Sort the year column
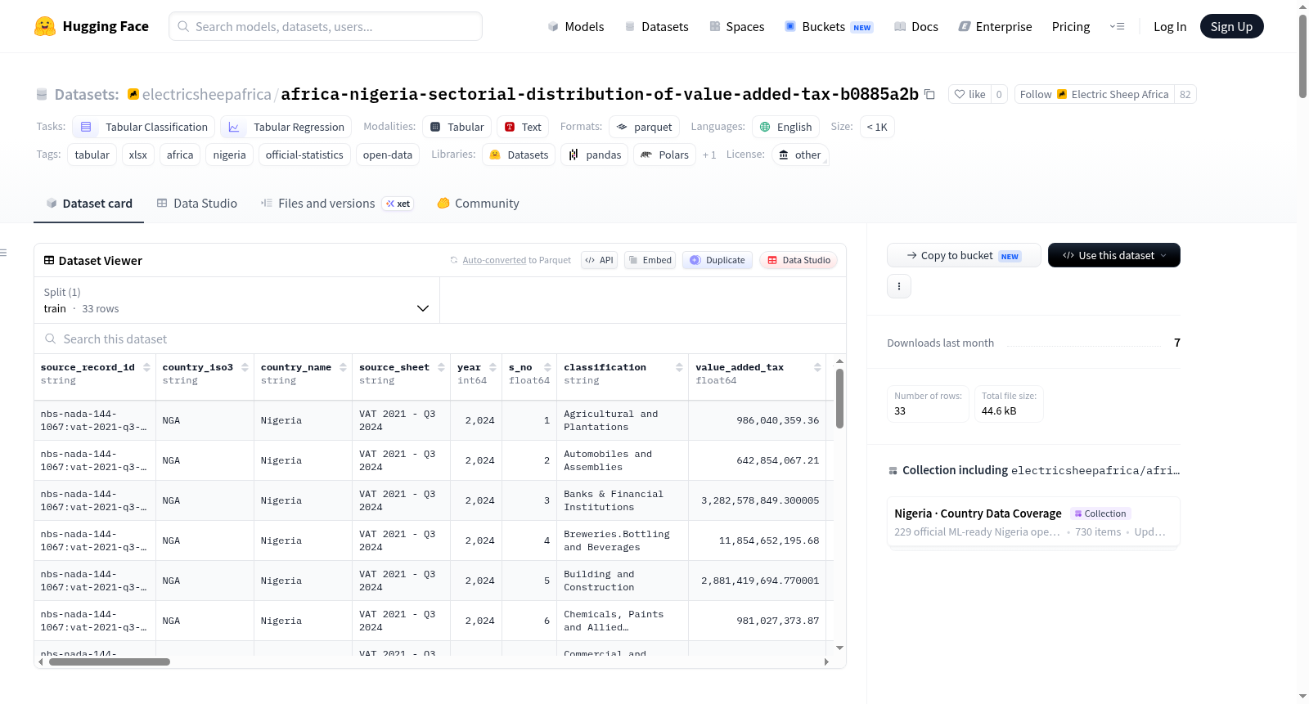The image size is (1309, 704). [493, 367]
